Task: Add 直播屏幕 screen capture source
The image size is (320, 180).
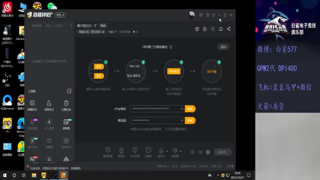Action: click(108, 152)
